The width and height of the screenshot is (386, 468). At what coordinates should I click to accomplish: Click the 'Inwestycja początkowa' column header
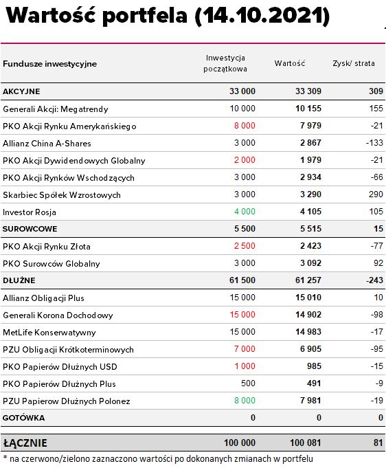[225, 63]
